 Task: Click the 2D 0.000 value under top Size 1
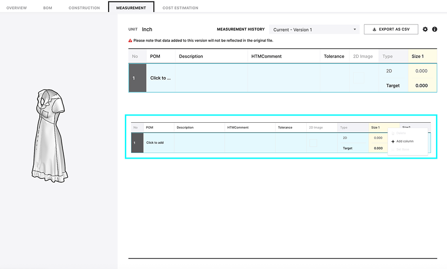coord(422,71)
